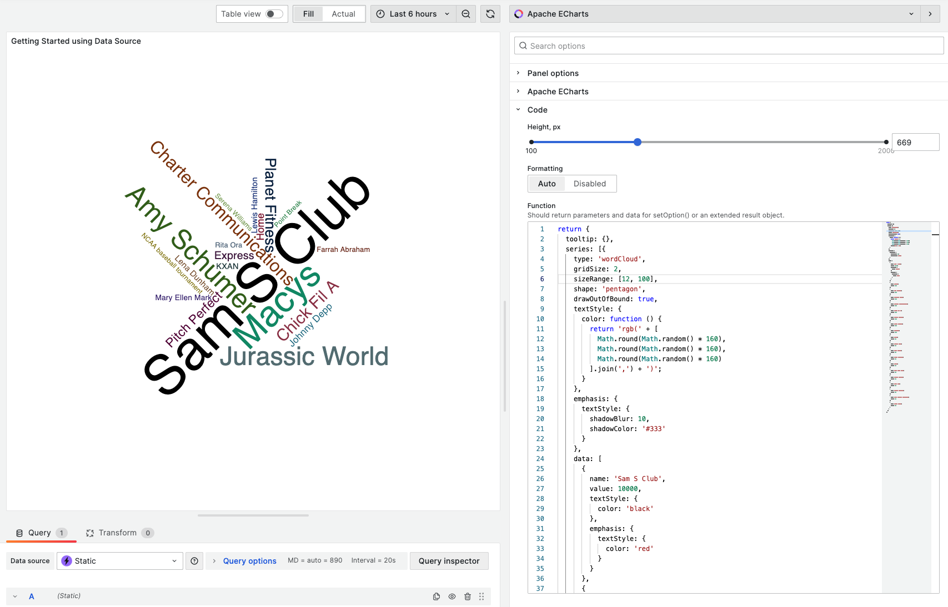This screenshot has height=607, width=948.
Task: Open the Query inspector
Action: (x=449, y=561)
